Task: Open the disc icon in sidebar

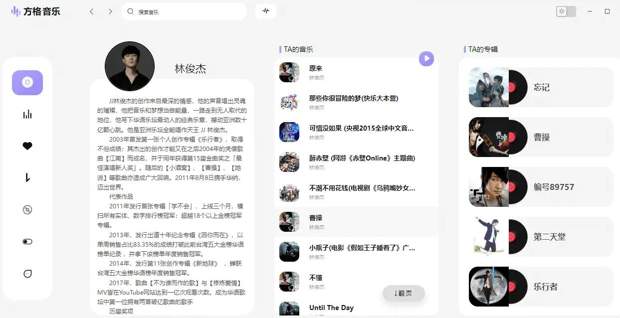Action: point(27,83)
